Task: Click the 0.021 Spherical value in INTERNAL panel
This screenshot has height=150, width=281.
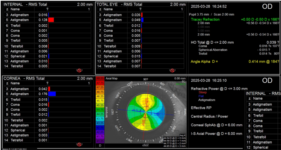Action: tap(43, 56)
